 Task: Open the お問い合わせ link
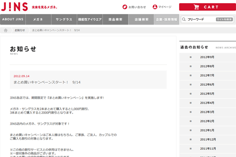point(137,7)
